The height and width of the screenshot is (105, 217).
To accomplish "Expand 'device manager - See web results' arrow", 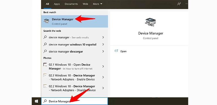I will tap(103, 37).
